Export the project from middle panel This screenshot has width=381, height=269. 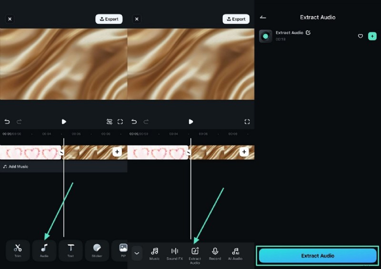(236, 19)
